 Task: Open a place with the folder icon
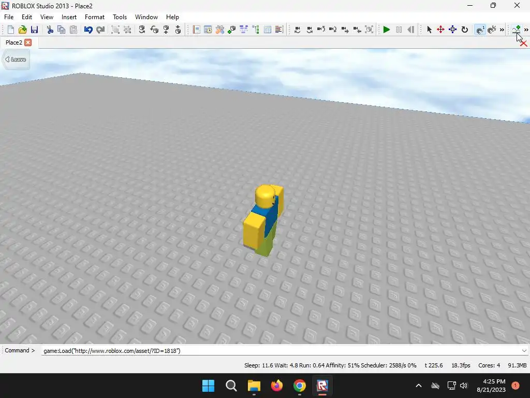click(23, 30)
